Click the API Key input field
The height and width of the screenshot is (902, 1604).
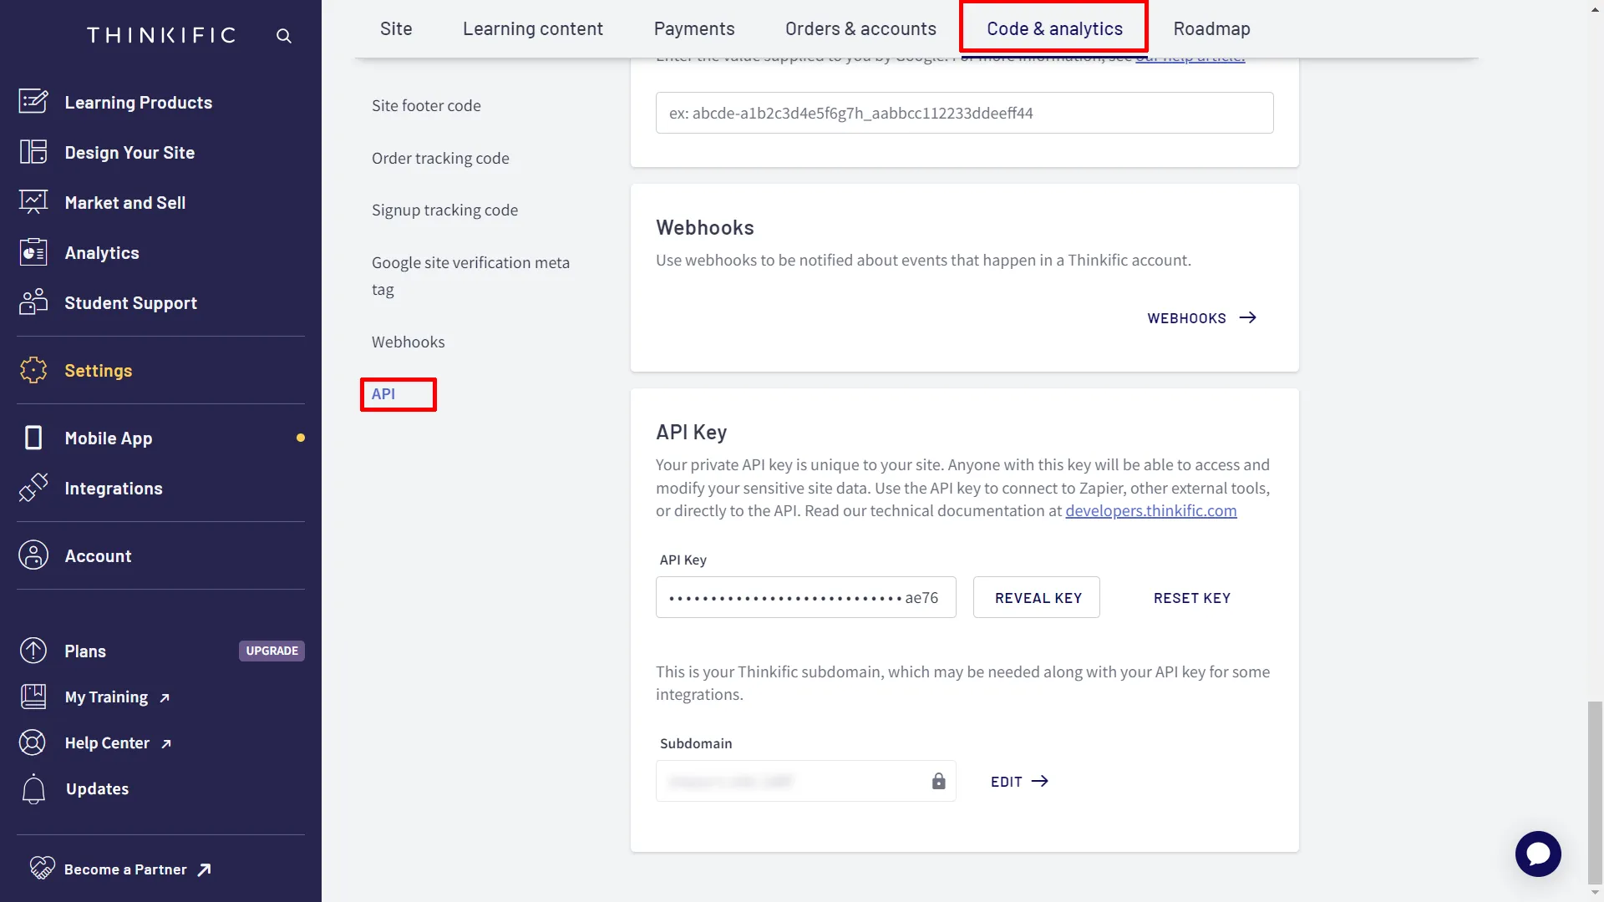point(805,595)
